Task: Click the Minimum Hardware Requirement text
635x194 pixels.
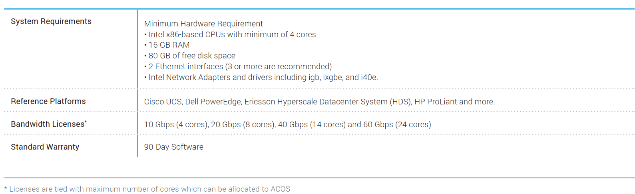Action: [x=203, y=24]
